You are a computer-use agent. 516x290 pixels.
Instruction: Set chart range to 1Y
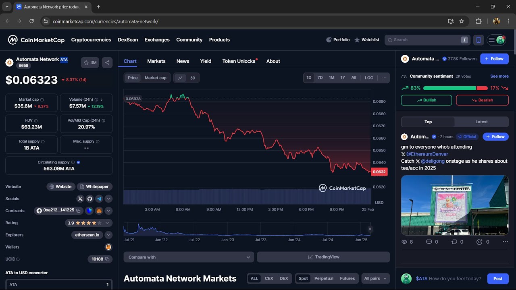pyautogui.click(x=343, y=78)
